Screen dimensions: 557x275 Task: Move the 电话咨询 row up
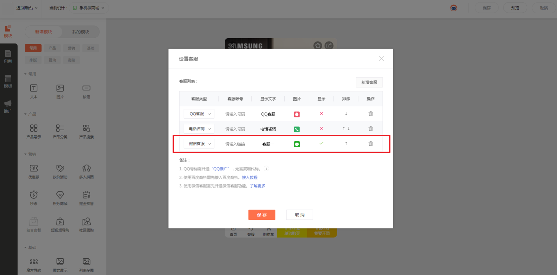(x=344, y=129)
